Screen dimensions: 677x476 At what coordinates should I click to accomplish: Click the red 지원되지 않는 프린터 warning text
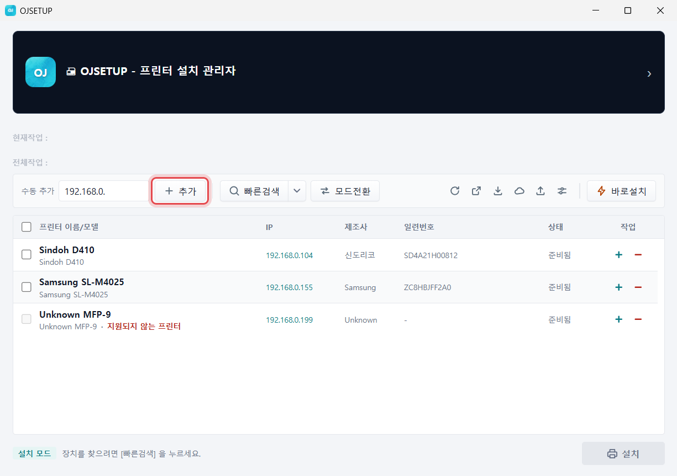point(144,327)
